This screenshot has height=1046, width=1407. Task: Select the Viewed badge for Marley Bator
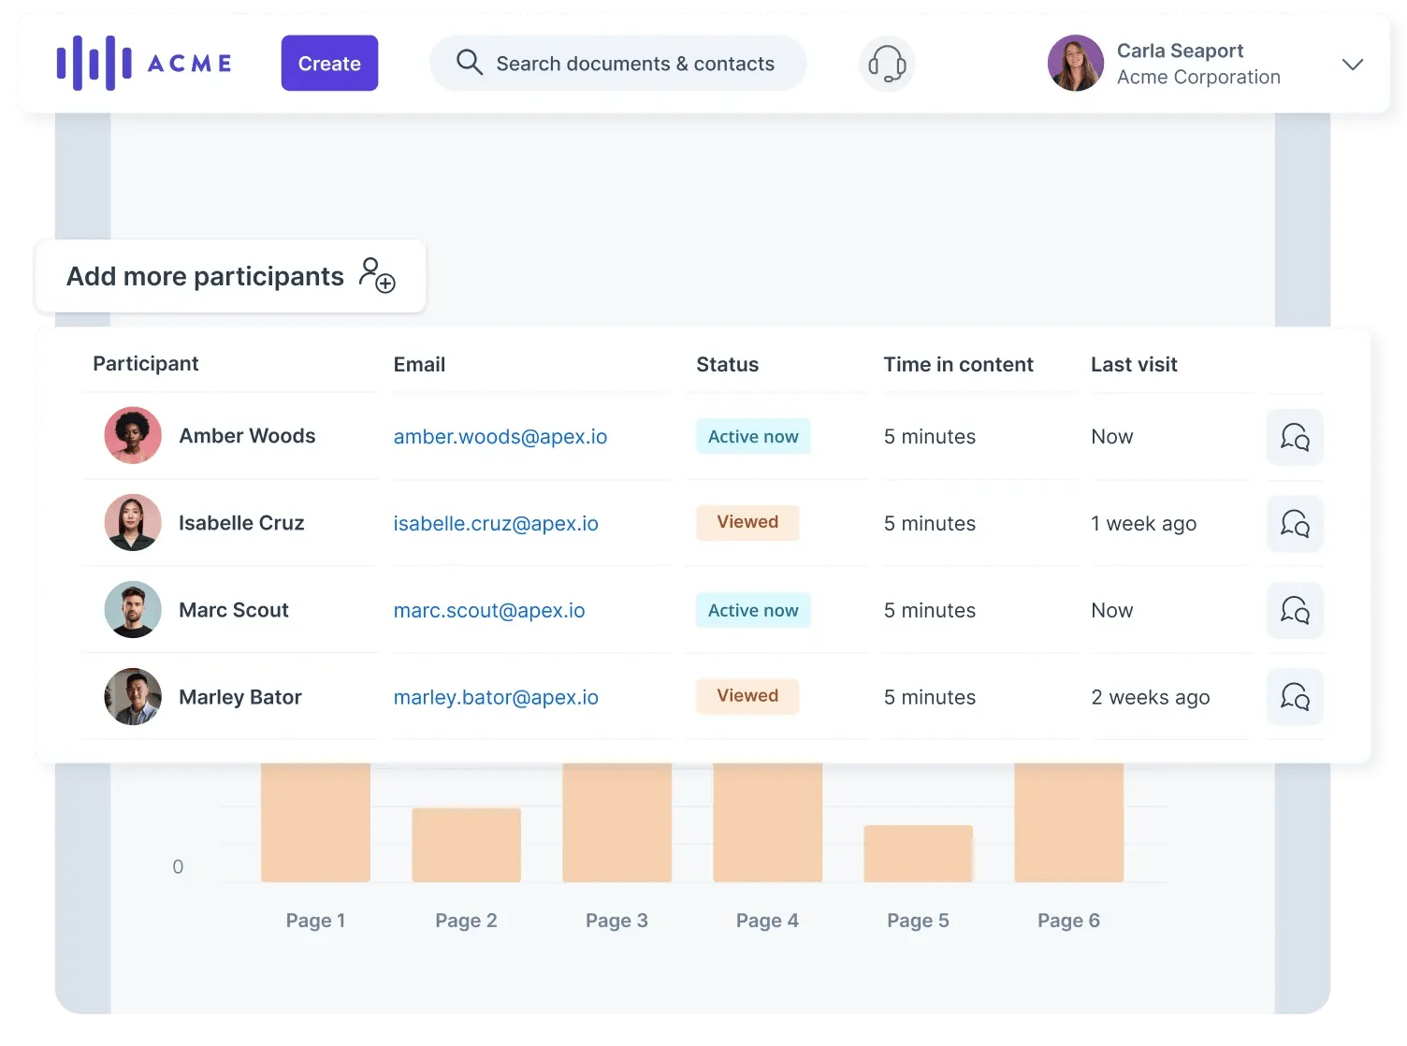pyautogui.click(x=747, y=696)
